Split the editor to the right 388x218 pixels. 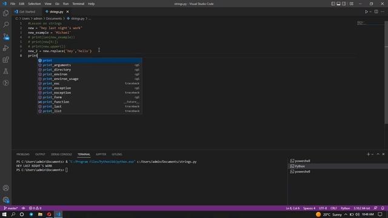(376, 12)
